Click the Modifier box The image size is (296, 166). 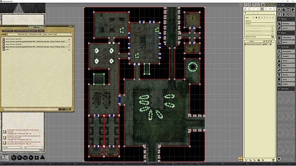click(5, 157)
